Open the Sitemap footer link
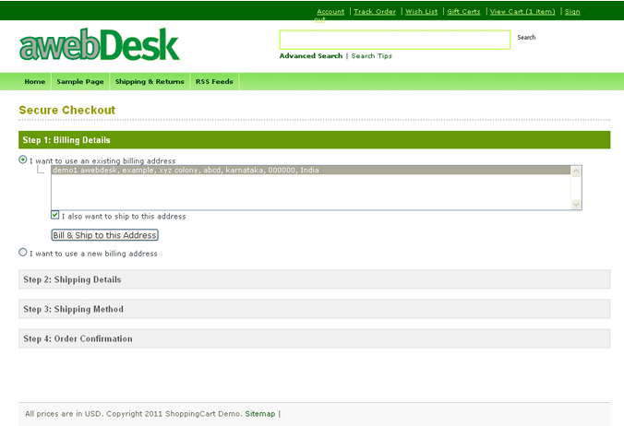This screenshot has height=426, width=624. tap(259, 414)
